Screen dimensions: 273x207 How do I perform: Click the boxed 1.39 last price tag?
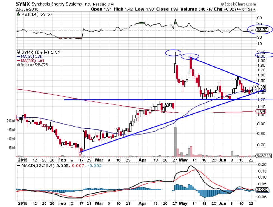(x=261, y=87)
